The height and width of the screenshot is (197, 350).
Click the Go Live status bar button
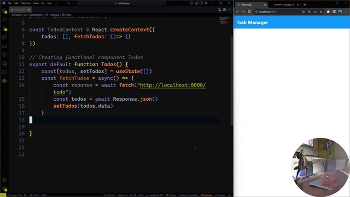pyautogui.click(x=171, y=195)
